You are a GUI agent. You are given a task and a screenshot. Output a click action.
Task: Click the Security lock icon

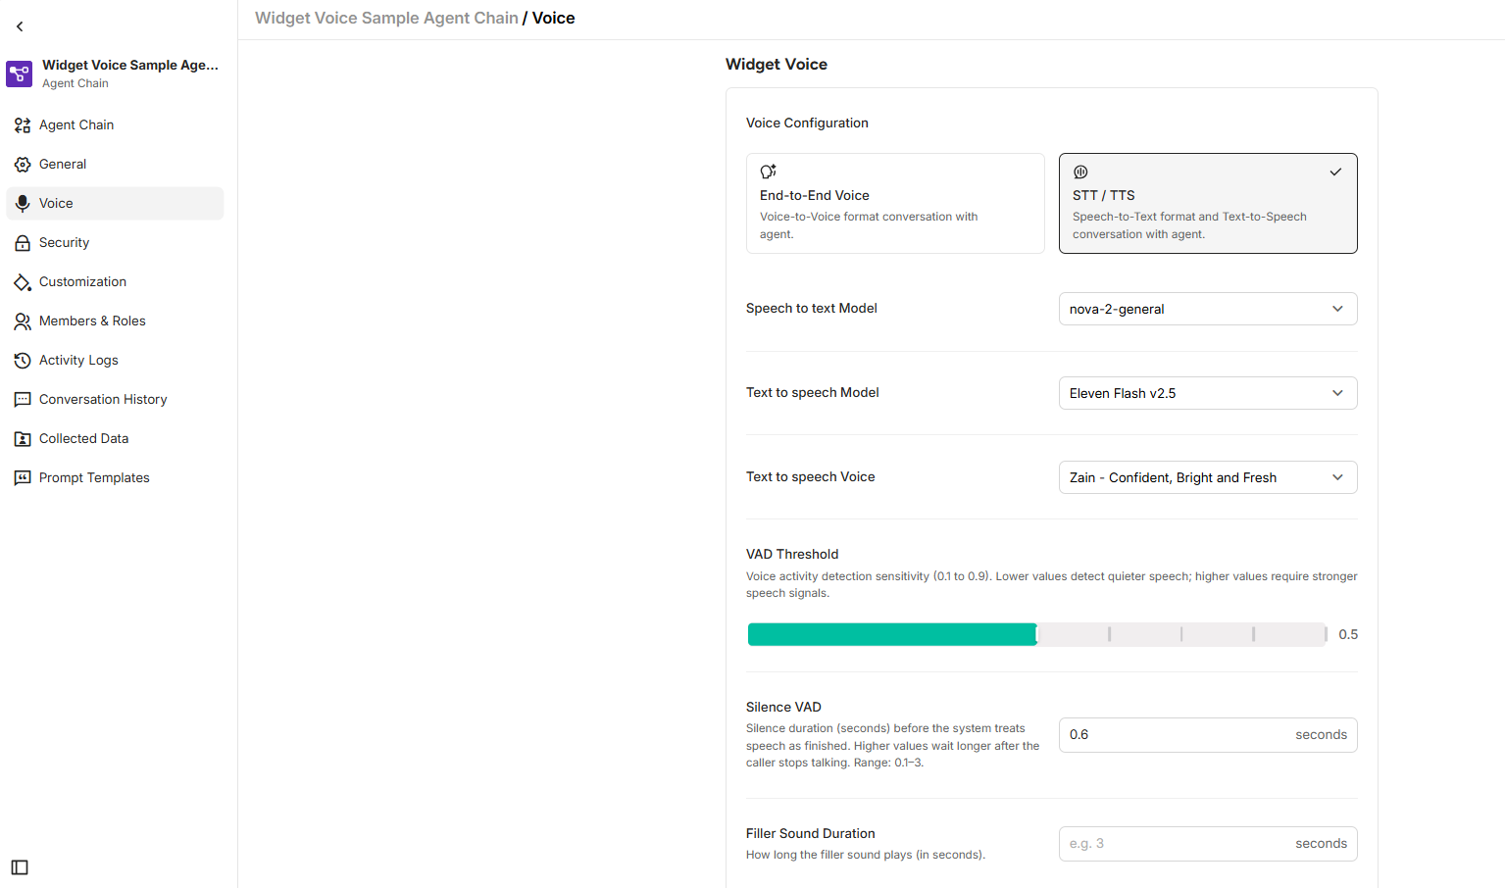pos(23,243)
